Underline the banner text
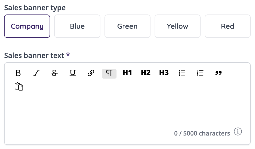 pos(73,73)
